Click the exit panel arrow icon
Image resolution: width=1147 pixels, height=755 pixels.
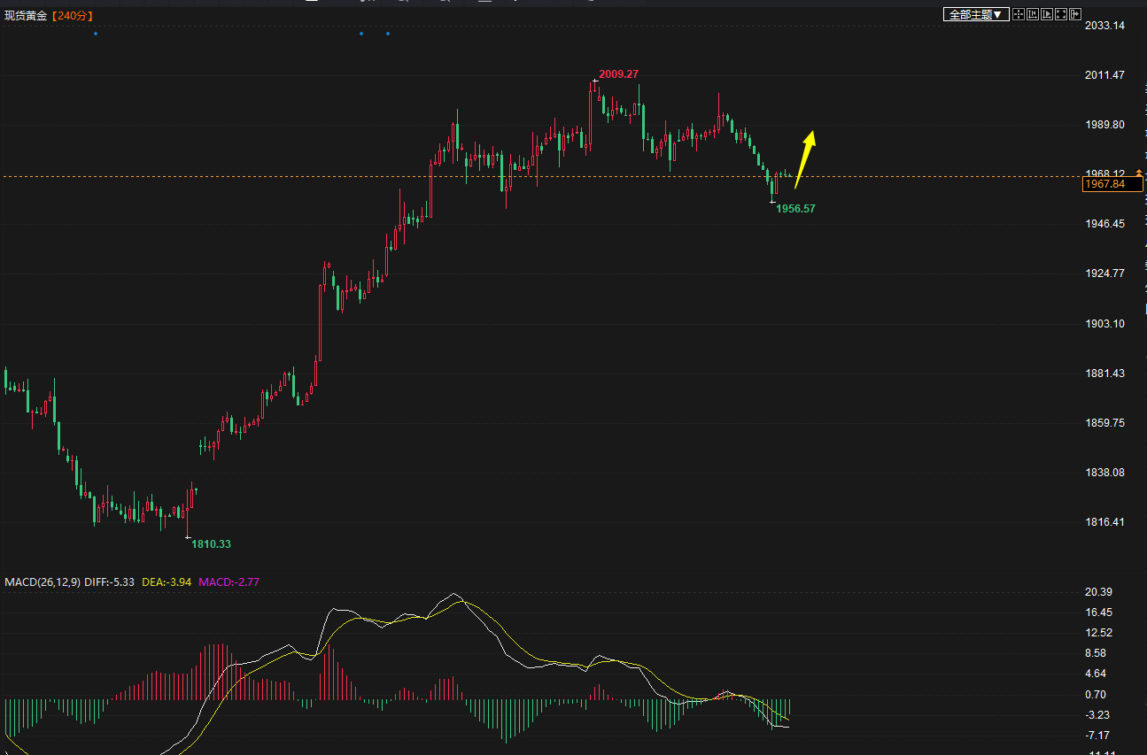click(1075, 14)
